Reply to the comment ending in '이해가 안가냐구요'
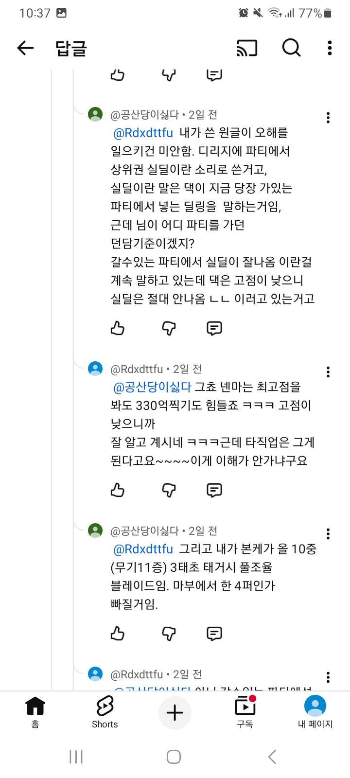The image size is (350, 778). pyautogui.click(x=214, y=490)
